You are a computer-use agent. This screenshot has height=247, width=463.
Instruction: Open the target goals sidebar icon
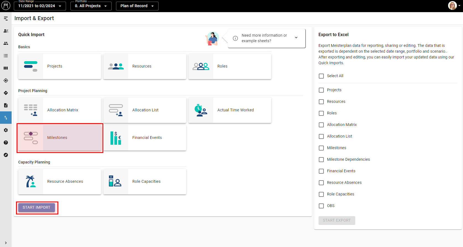pos(6,80)
